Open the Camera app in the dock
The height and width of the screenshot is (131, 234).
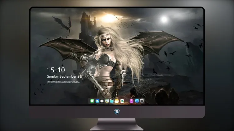(142, 101)
